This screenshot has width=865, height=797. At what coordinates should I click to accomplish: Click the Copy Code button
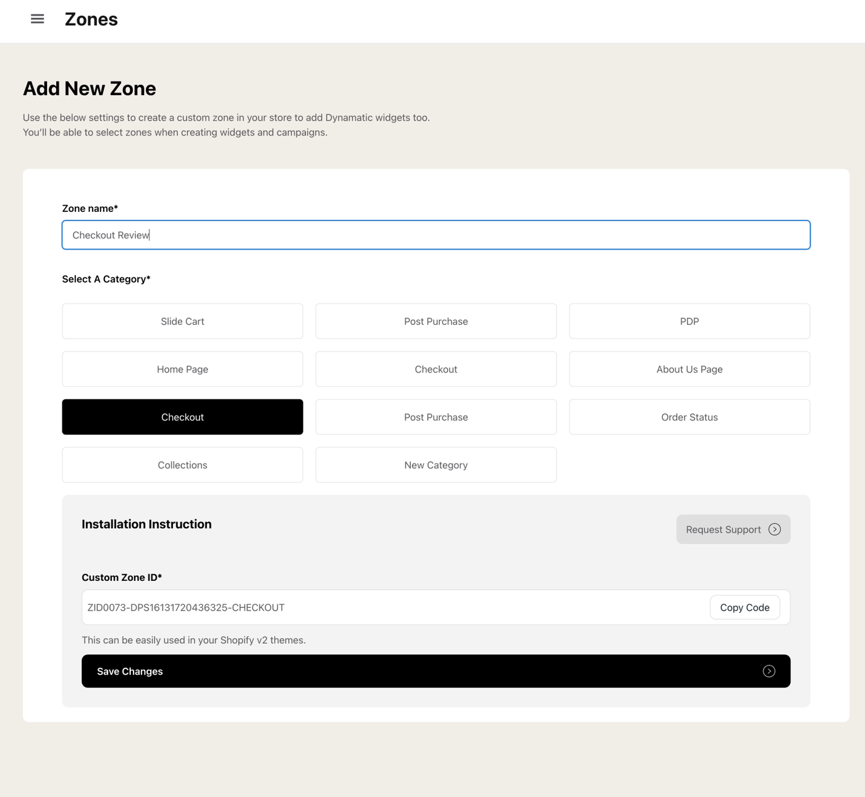(x=745, y=607)
